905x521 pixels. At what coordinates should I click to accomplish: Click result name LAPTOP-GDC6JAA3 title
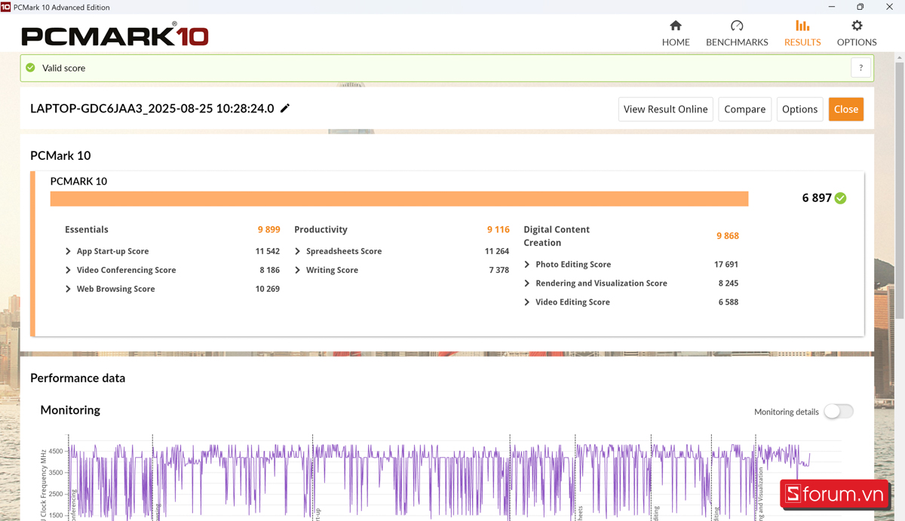click(x=152, y=108)
